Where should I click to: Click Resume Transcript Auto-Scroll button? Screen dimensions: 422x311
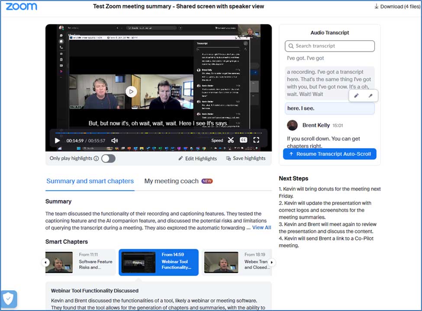[330, 154]
